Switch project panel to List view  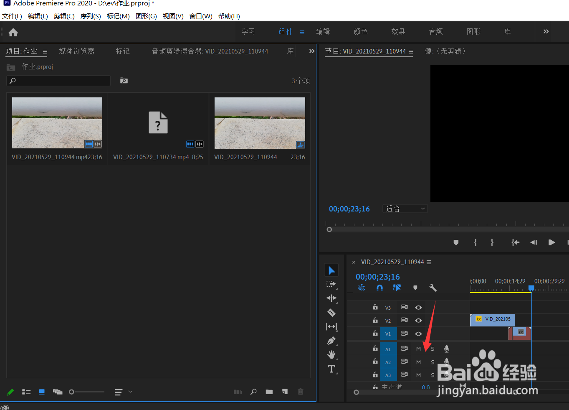click(x=26, y=392)
